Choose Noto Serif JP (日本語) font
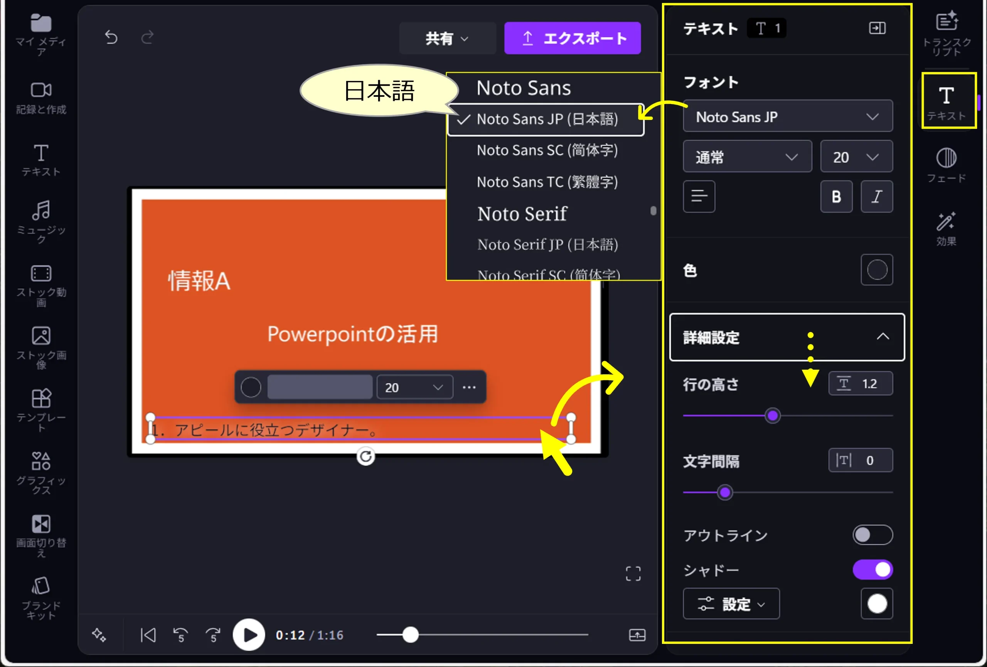987x667 pixels. click(x=547, y=244)
